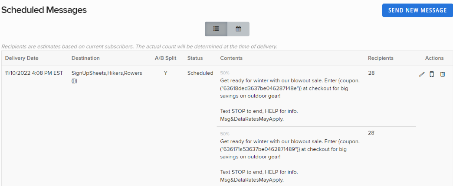This screenshot has height=186, width=453.
Task: Select the Contents column header
Action: click(231, 58)
